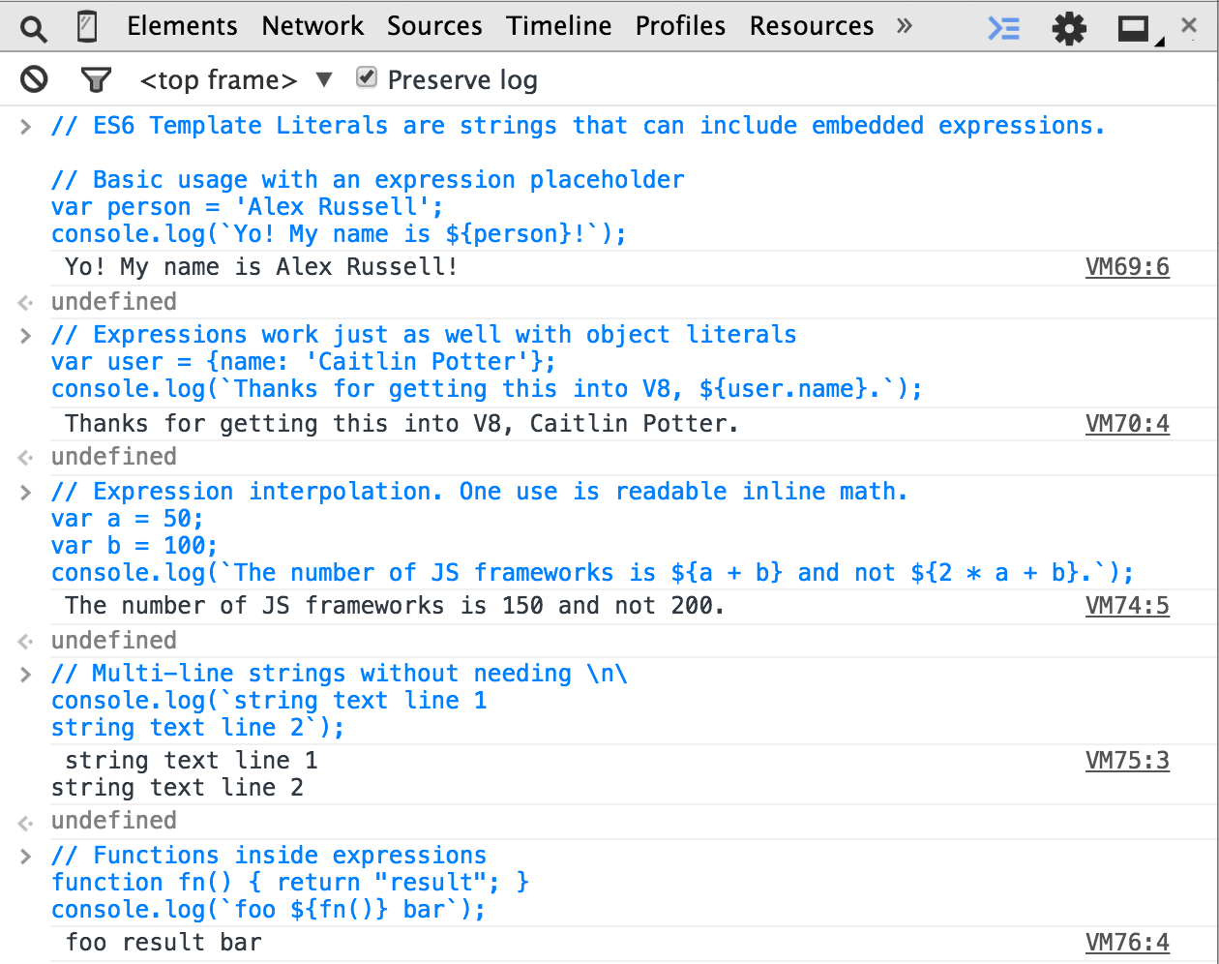The image size is (1219, 964).
Task: Click the magnifier inspect element icon
Action: click(34, 29)
